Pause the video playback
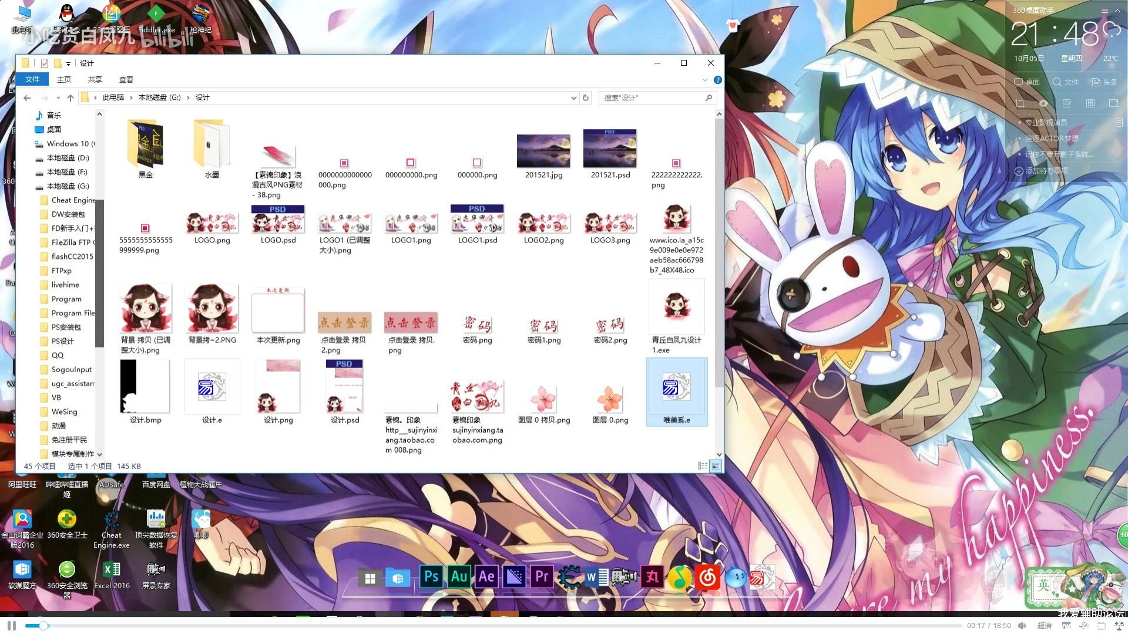The height and width of the screenshot is (634, 1128). [12, 626]
